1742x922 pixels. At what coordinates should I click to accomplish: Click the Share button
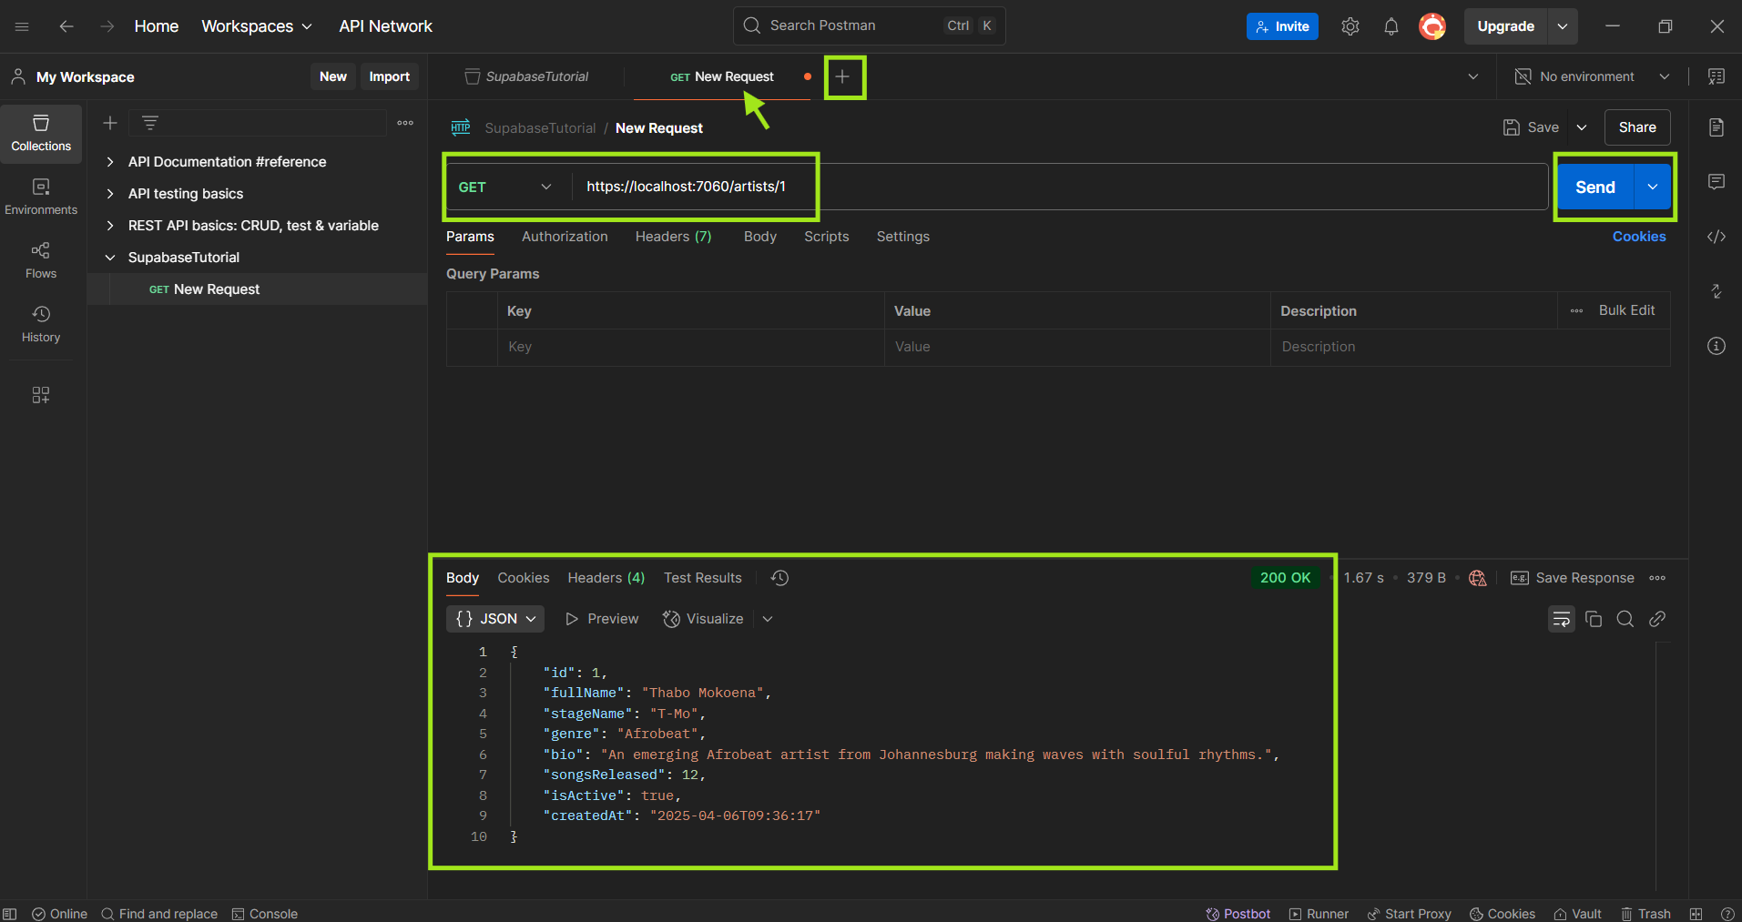click(x=1636, y=127)
